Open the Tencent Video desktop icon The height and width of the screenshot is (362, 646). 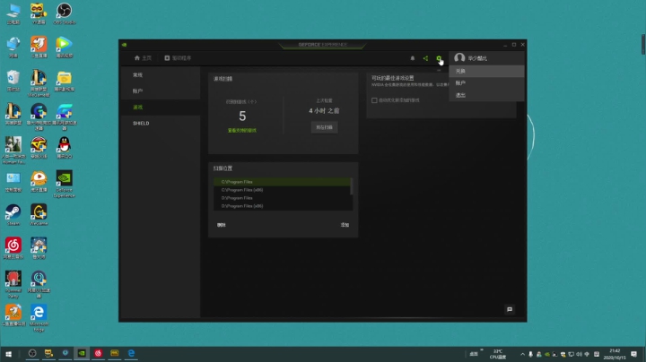coord(65,47)
